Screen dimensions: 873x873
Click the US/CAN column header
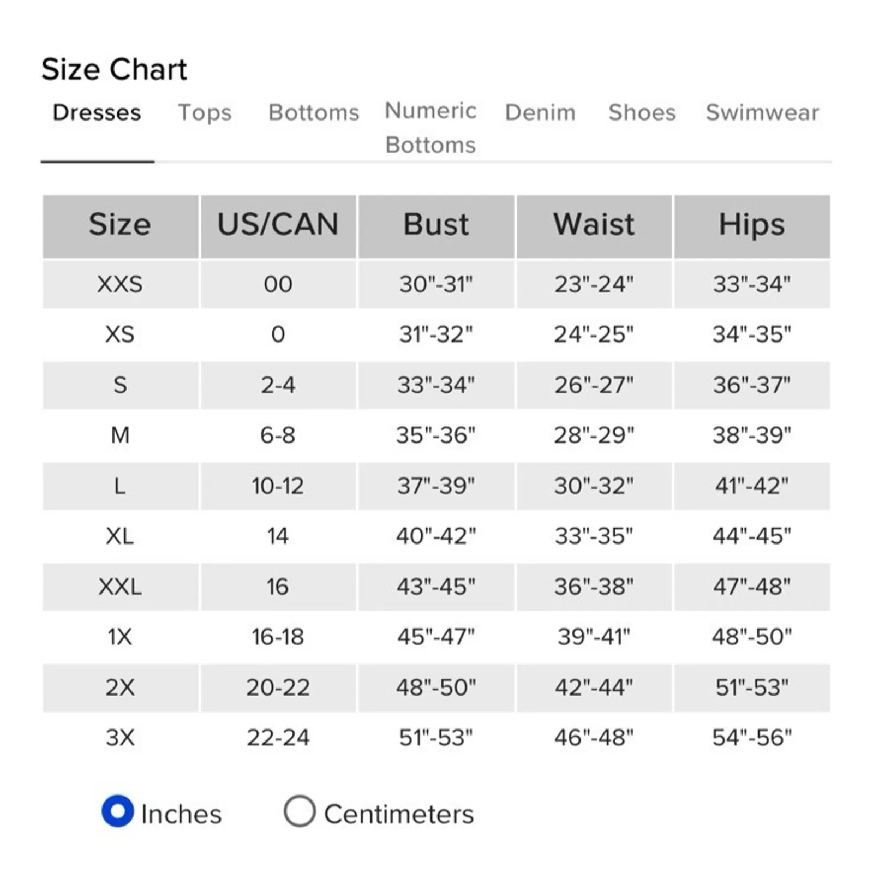pyautogui.click(x=278, y=225)
